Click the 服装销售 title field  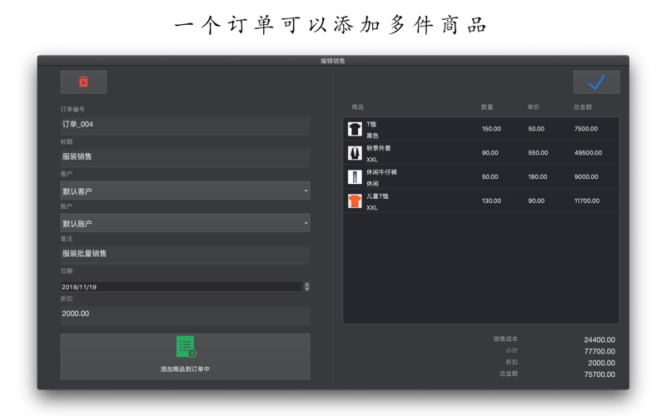185,157
